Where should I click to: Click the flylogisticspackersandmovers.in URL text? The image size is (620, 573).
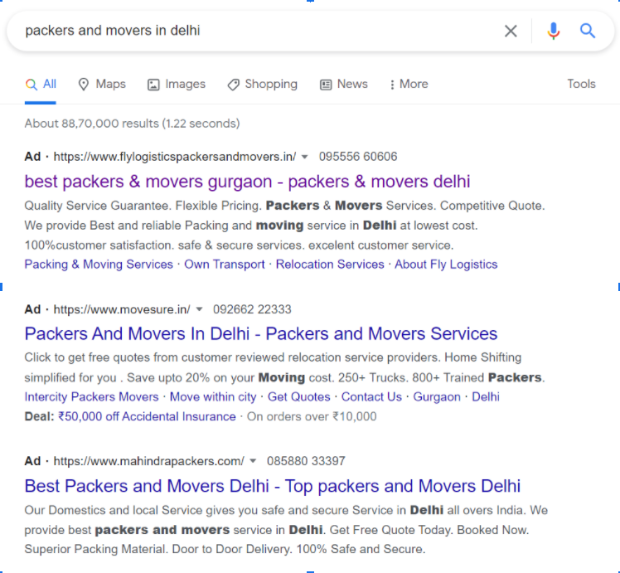[x=175, y=157]
